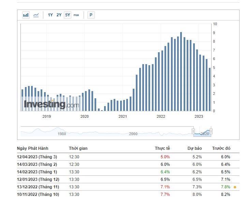The image size is (245, 202).
Task: Switch to bar chart view
Action: click(x=26, y=15)
